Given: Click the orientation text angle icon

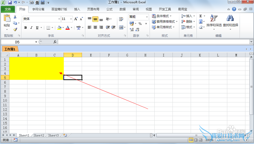Looking at the screenshot, I should (x=108, y=19).
